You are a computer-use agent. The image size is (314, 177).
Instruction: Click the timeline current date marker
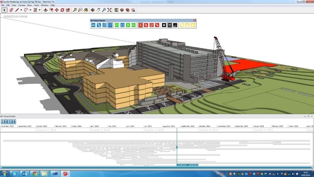coord(177,147)
